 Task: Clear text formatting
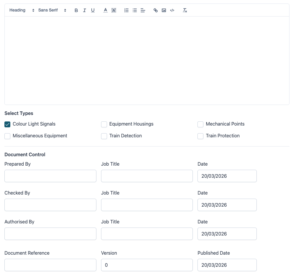coord(185,10)
